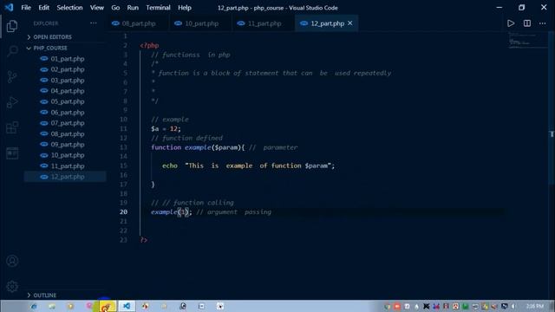Open 04_part.php in the explorer
This screenshot has height=312, width=555.
[x=68, y=91]
